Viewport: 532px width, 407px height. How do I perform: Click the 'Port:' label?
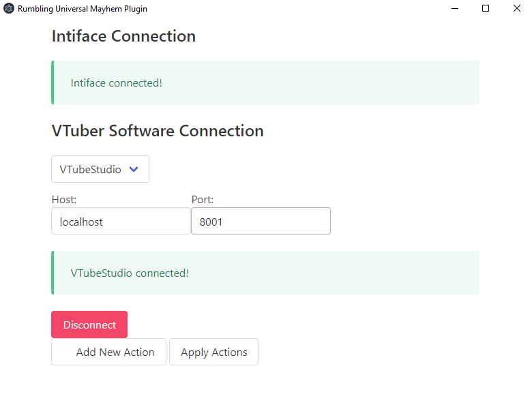pos(203,200)
